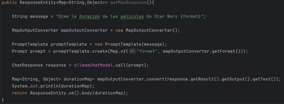Select the ollamaChatModel field reference
This screenshot has height=104, width=284.
pyautogui.click(x=93, y=65)
